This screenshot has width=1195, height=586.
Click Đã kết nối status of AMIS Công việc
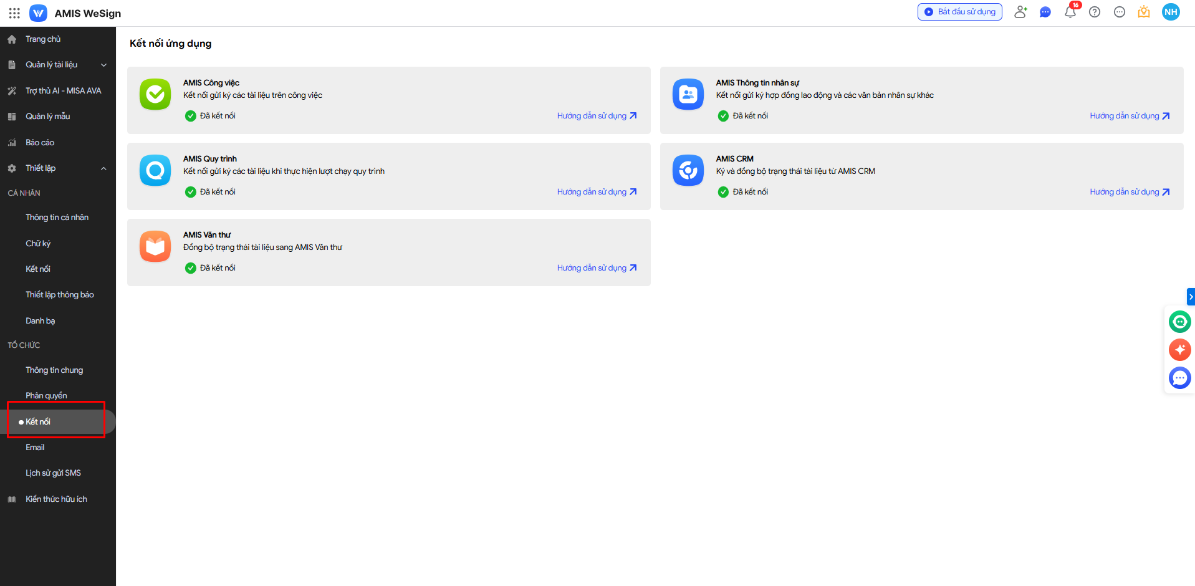211,116
